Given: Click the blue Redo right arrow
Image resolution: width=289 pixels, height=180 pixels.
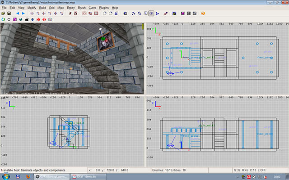Looking at the screenshot, I should point(23,13).
